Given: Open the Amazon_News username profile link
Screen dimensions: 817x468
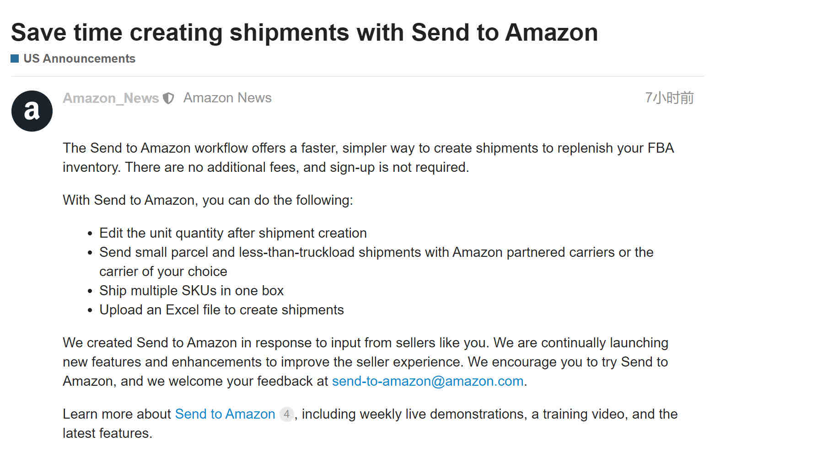Looking at the screenshot, I should (111, 98).
